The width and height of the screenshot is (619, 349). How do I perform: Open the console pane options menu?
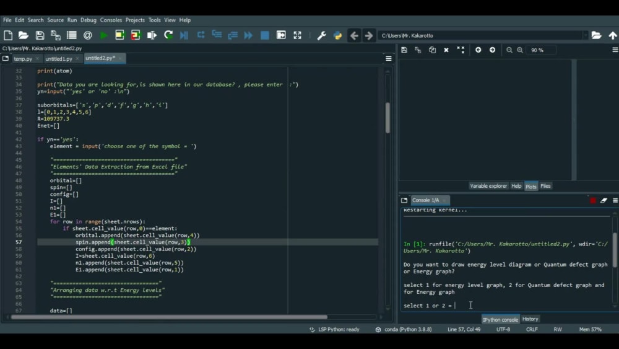(x=615, y=200)
